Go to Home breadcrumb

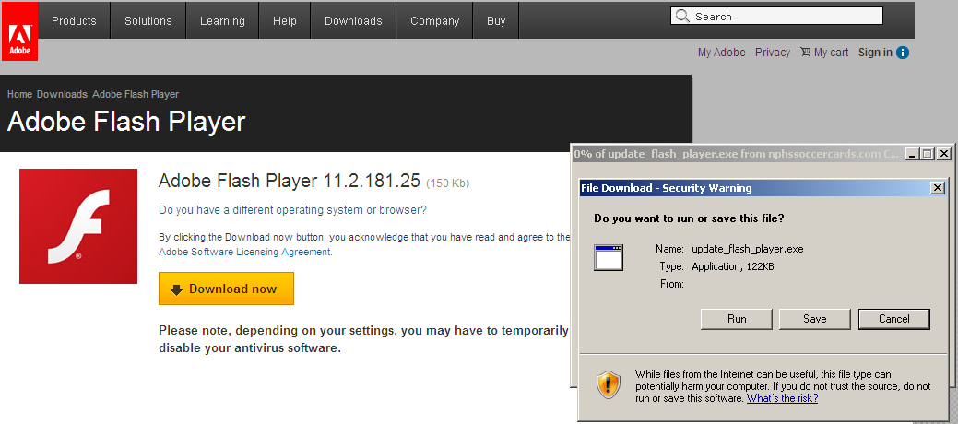[x=19, y=94]
